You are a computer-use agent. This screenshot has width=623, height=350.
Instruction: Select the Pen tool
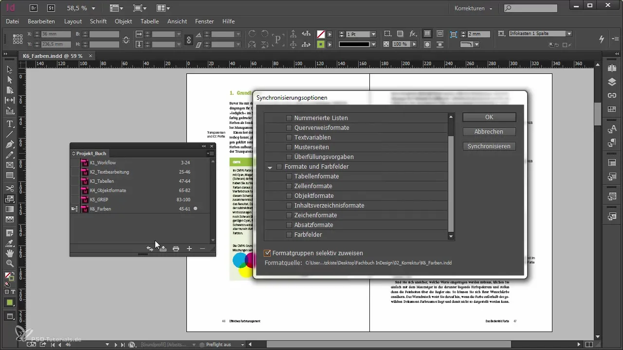pos(9,144)
